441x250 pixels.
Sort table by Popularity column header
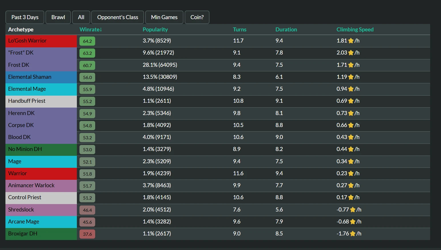point(155,30)
